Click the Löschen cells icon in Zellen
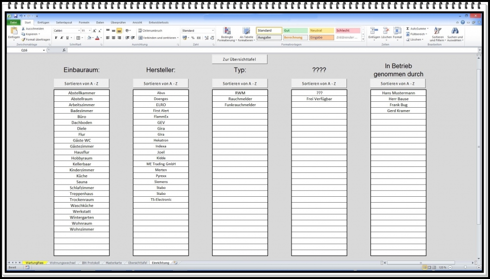The height and width of the screenshot is (279, 490). [386, 31]
